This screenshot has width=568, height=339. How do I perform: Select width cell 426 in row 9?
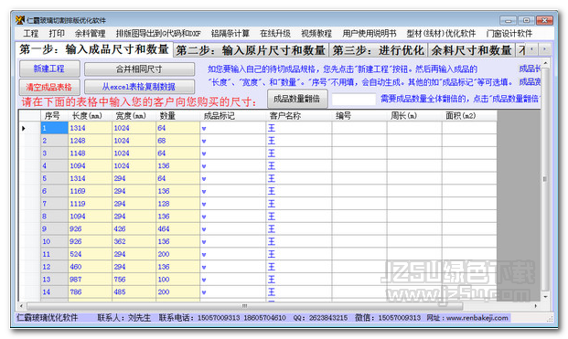tap(134, 229)
